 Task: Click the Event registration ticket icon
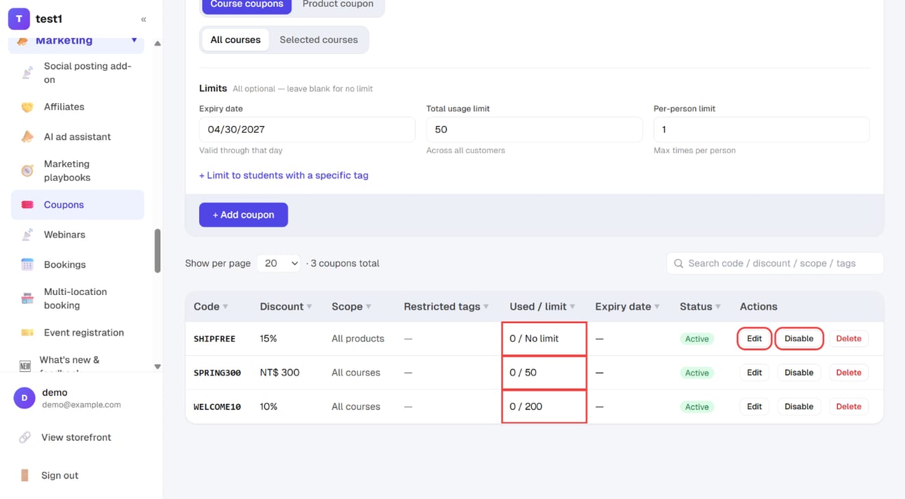click(x=27, y=333)
